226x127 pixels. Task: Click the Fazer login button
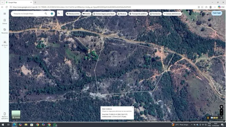click(217, 13)
